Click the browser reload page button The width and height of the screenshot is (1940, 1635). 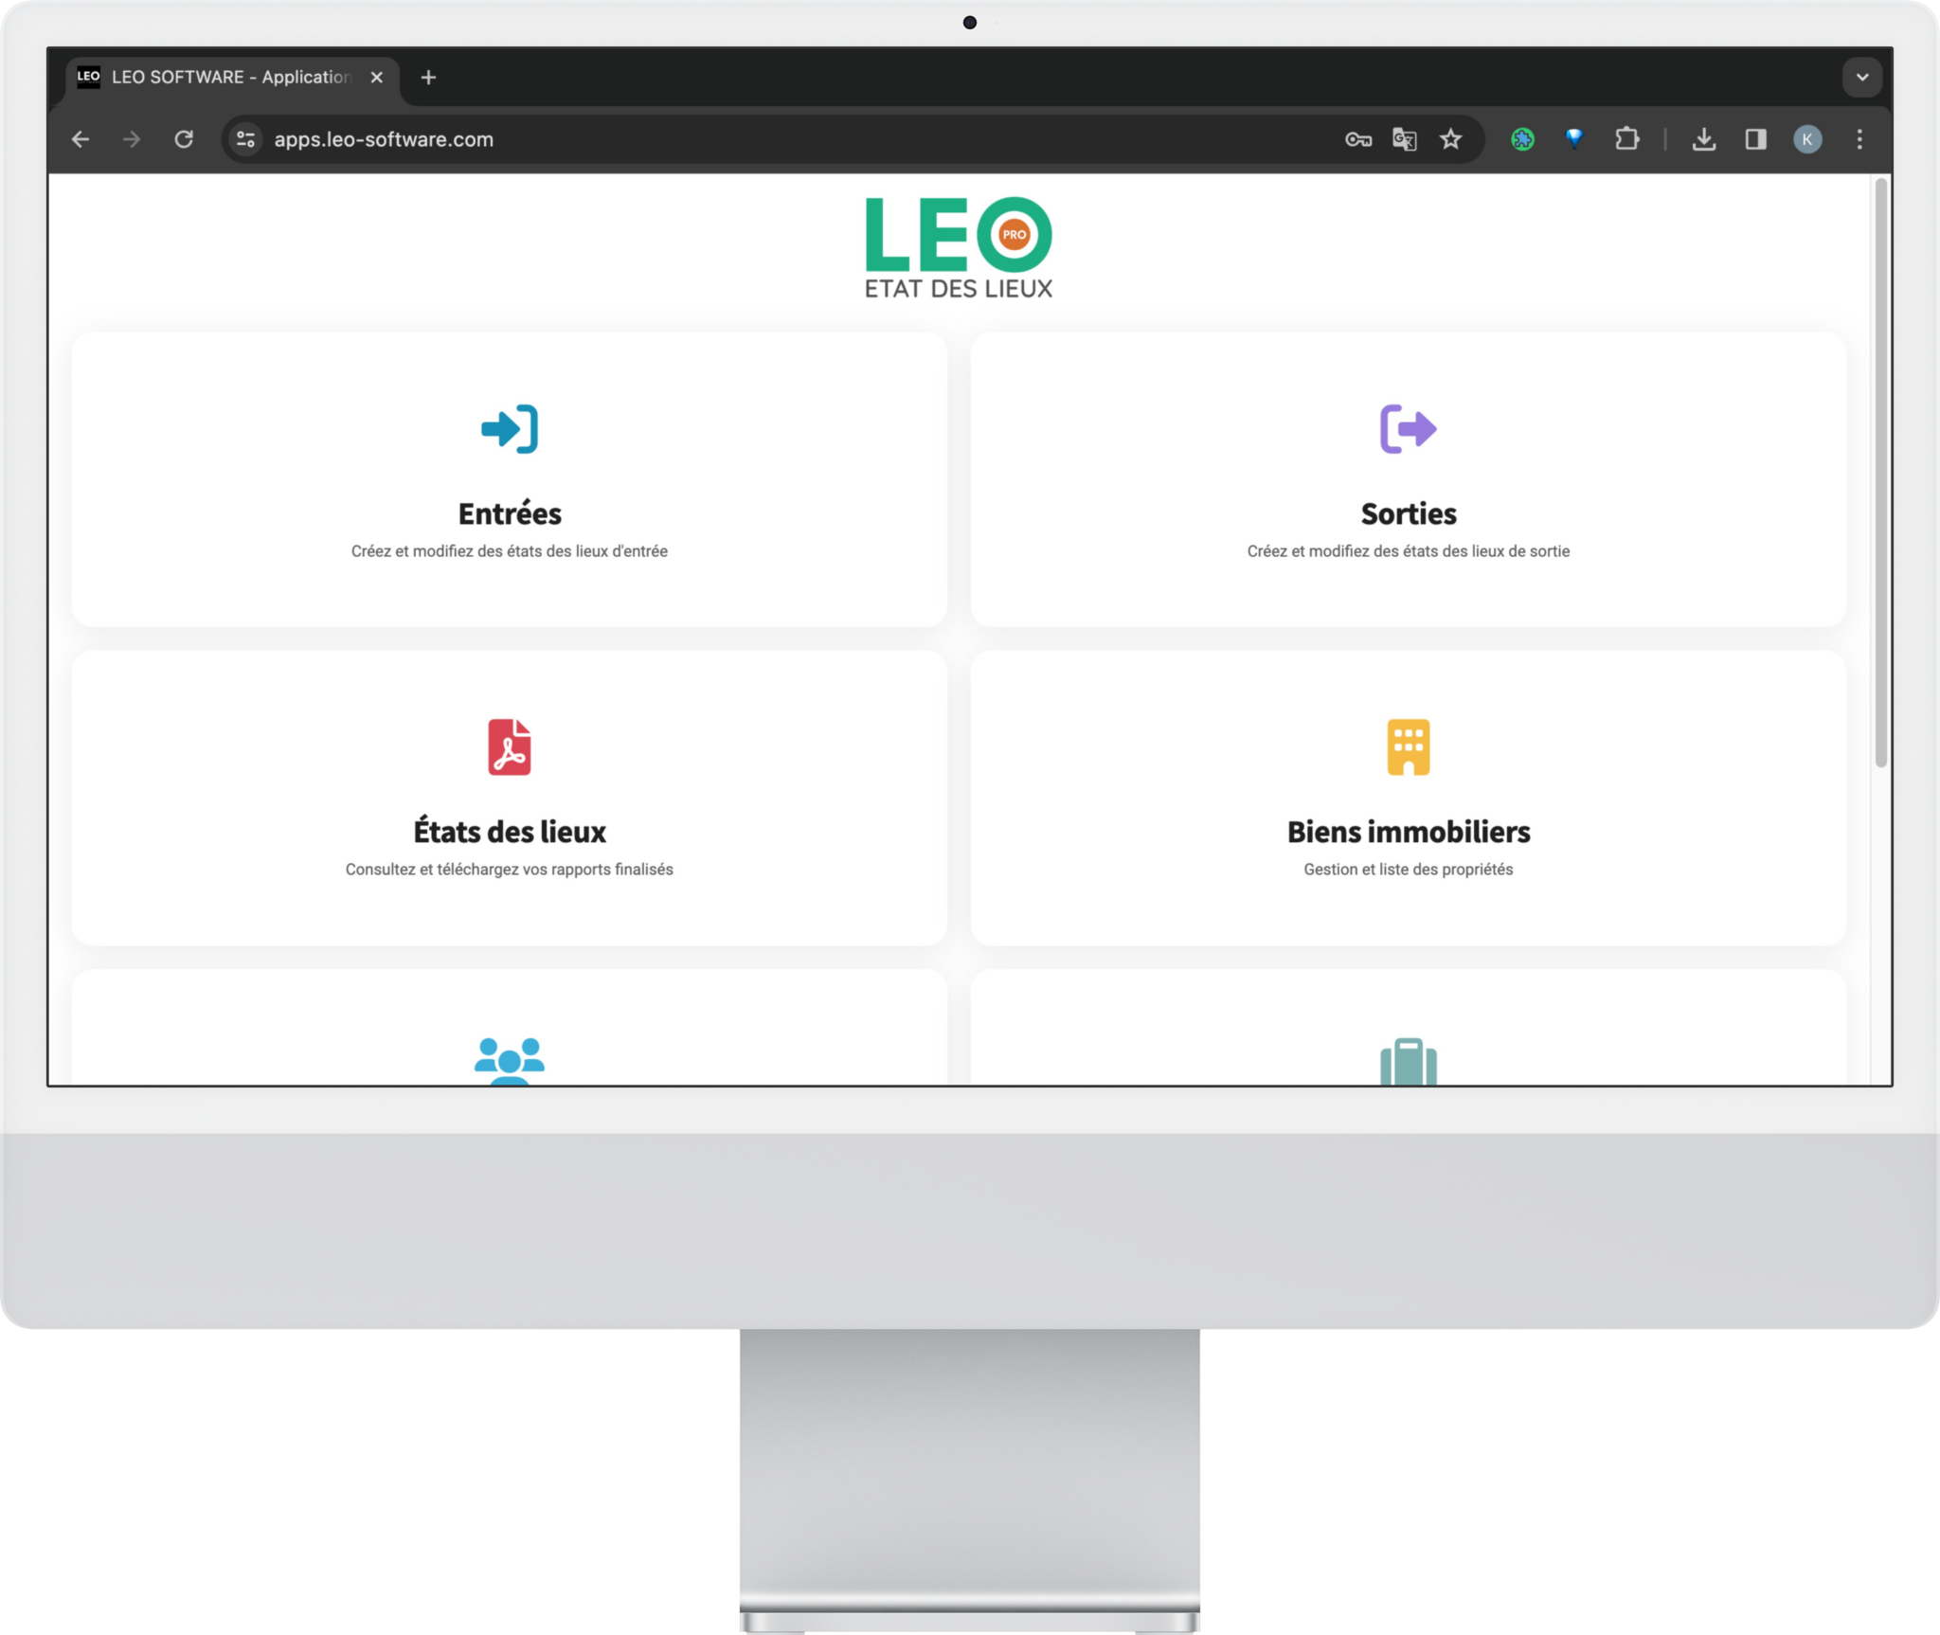click(x=185, y=138)
